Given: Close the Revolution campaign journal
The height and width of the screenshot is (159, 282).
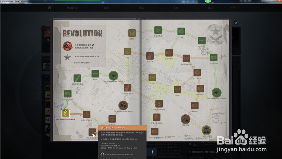Looking at the screenshot, I should [236, 23].
